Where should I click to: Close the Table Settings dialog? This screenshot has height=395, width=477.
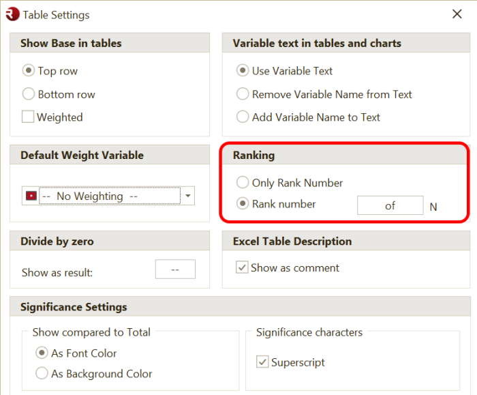point(457,14)
